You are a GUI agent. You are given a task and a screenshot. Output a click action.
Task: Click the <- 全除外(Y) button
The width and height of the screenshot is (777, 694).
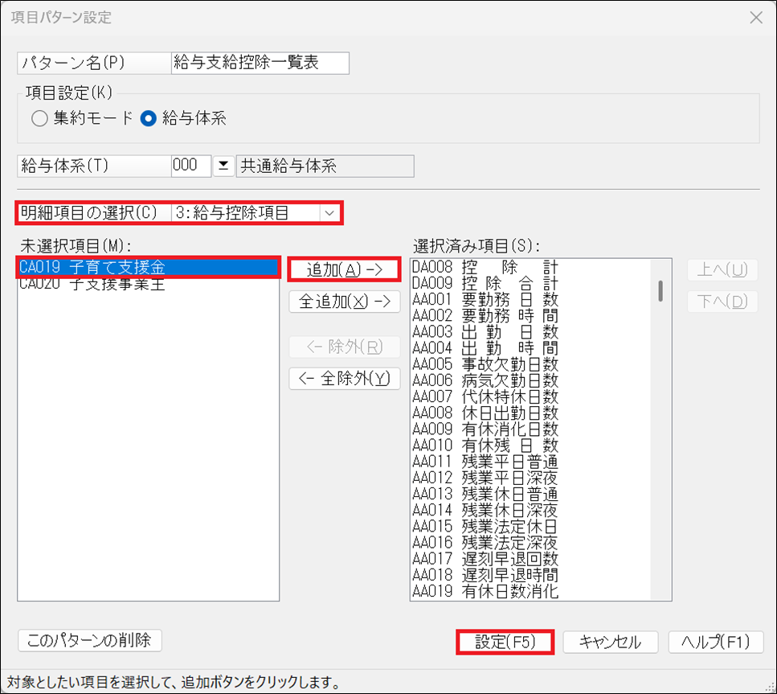click(x=344, y=379)
